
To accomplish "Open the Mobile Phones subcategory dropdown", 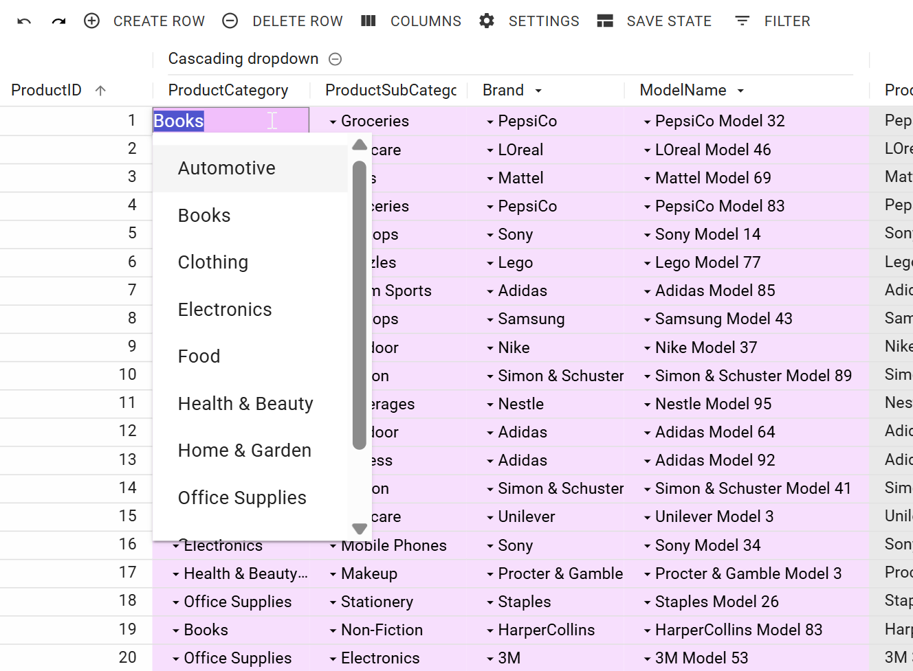I will click(333, 546).
